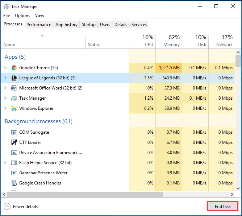The image size is (242, 216).
Task: Click the 38.9 MB memory value
Action: coord(172,108)
